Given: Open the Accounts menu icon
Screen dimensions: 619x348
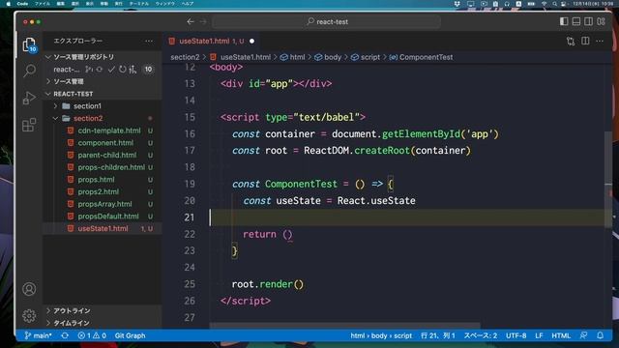Looking at the screenshot, I should click(29, 289).
